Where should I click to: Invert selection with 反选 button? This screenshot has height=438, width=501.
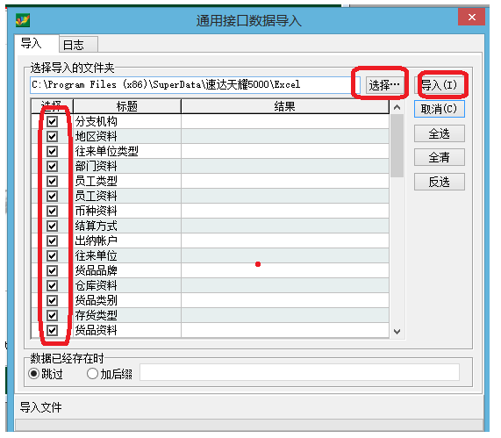coord(440,182)
